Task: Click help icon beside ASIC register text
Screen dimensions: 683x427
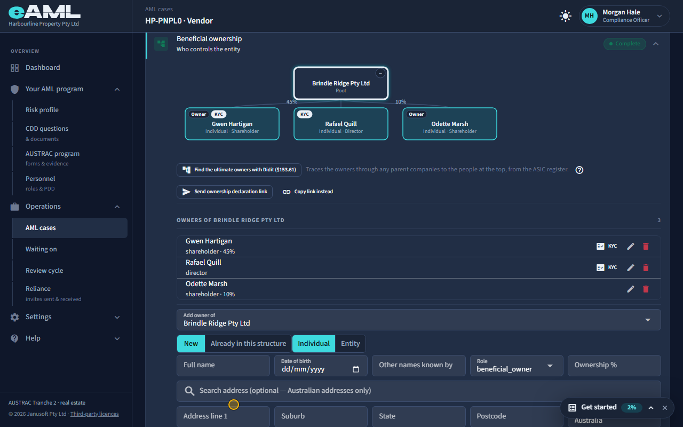Action: tap(579, 170)
